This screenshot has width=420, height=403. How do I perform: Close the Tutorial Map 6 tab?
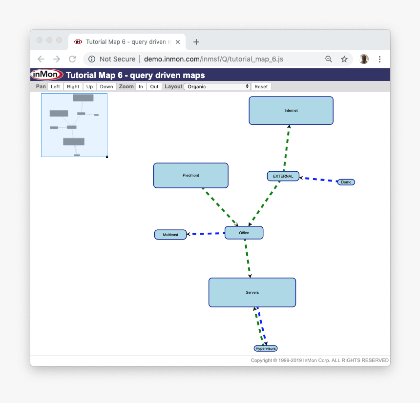click(x=178, y=42)
